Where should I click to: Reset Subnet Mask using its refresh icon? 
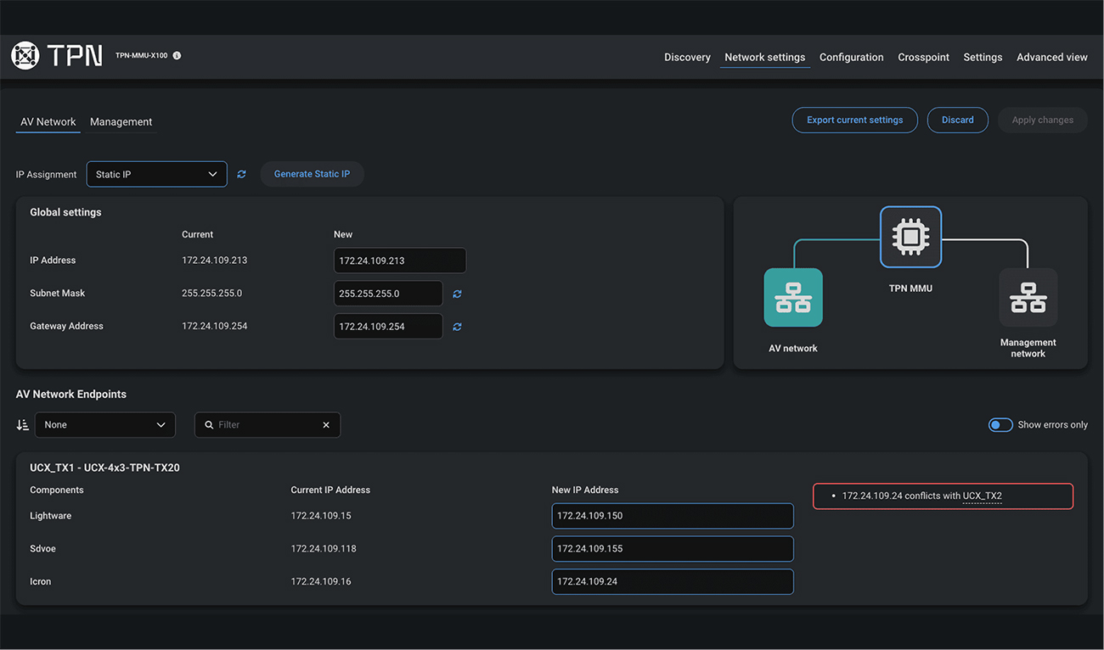pyautogui.click(x=457, y=294)
